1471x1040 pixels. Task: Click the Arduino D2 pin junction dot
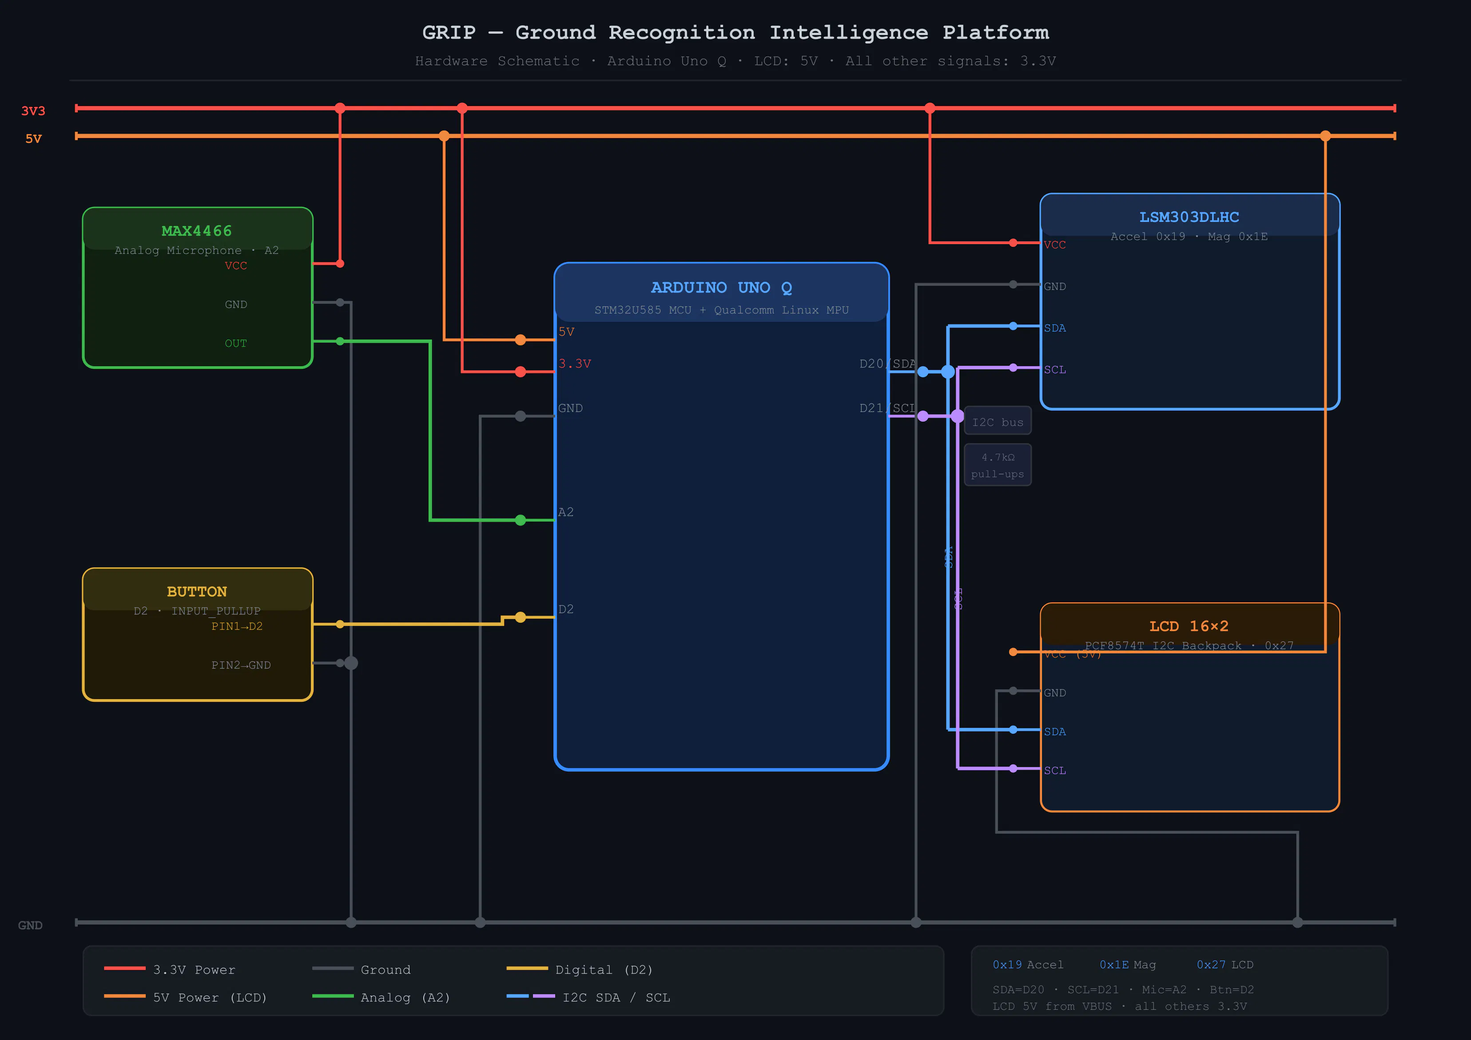(x=520, y=617)
